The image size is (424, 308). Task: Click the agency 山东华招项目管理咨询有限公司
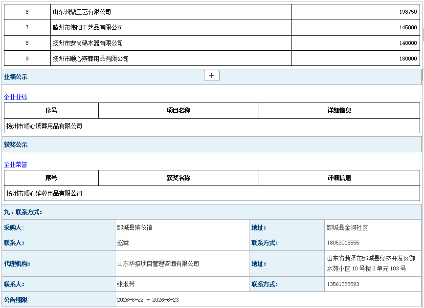(158, 264)
